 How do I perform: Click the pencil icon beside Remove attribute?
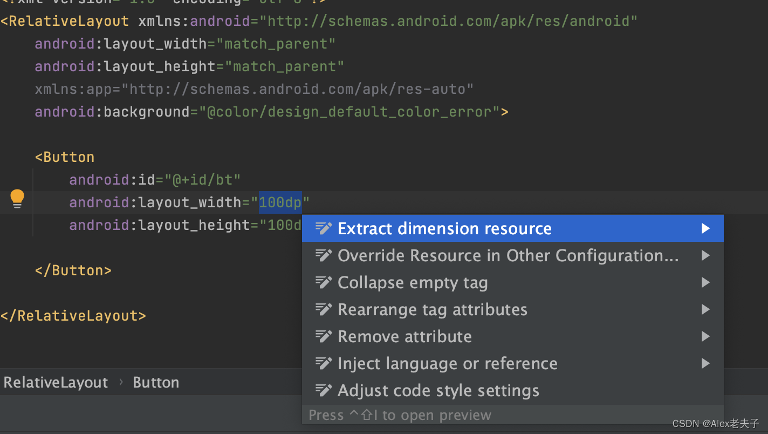(x=324, y=336)
